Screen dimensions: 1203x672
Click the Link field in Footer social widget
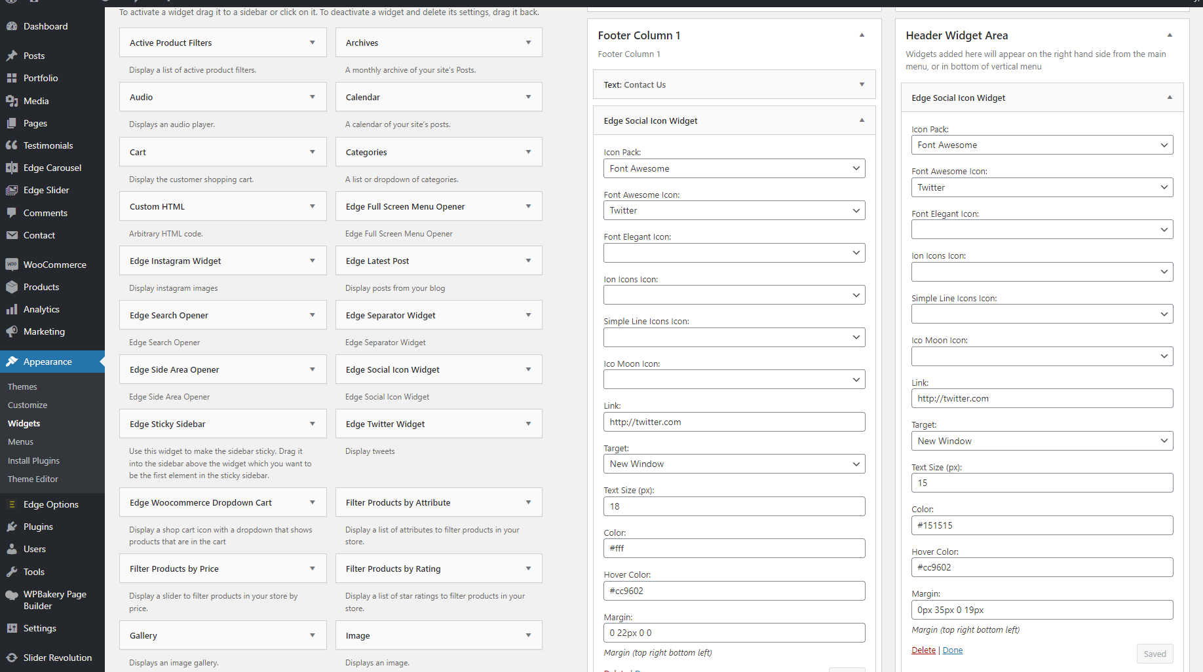[x=734, y=422]
